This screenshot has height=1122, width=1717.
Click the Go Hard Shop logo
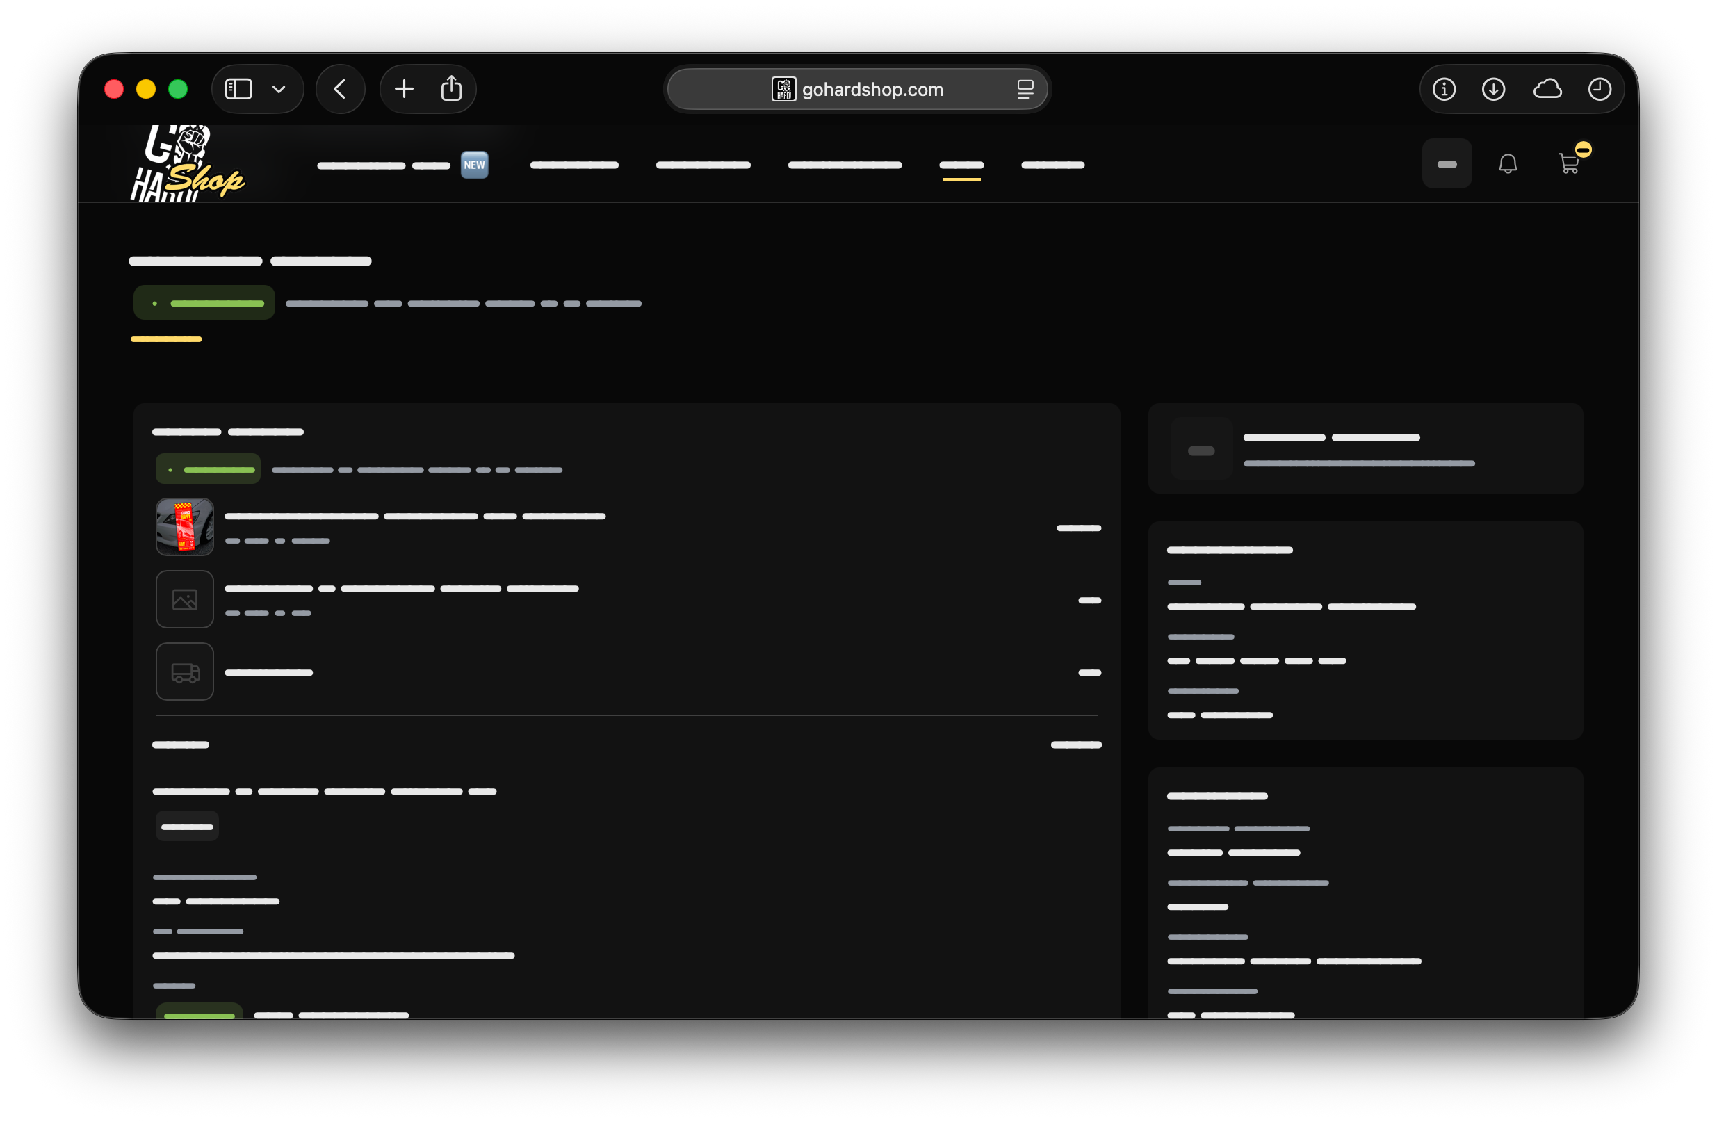[187, 164]
